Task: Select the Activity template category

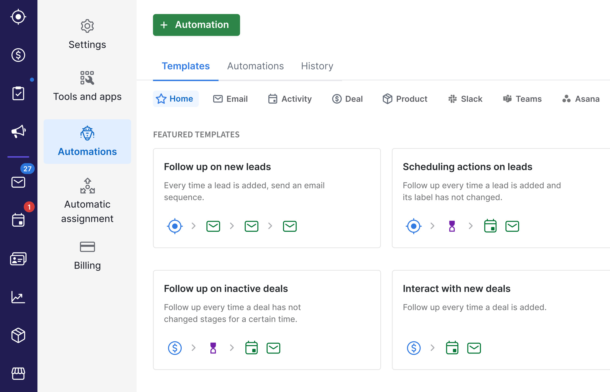Action: coord(290,99)
